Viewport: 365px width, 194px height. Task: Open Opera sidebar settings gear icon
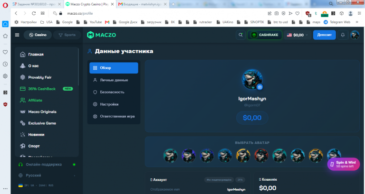[x=5, y=76]
